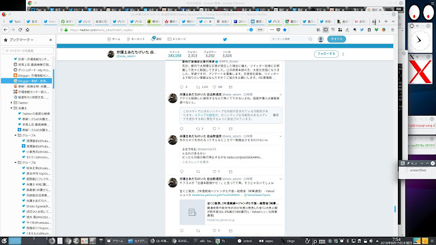The height and width of the screenshot is (245, 436).
Task: Collapse the グループB bookmark folder
Action: coord(16,163)
